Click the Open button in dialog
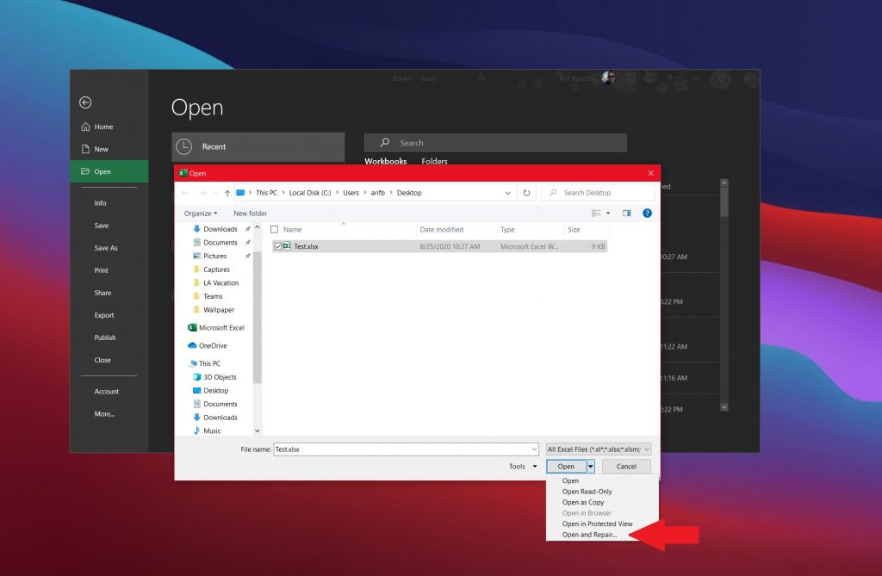 point(567,467)
